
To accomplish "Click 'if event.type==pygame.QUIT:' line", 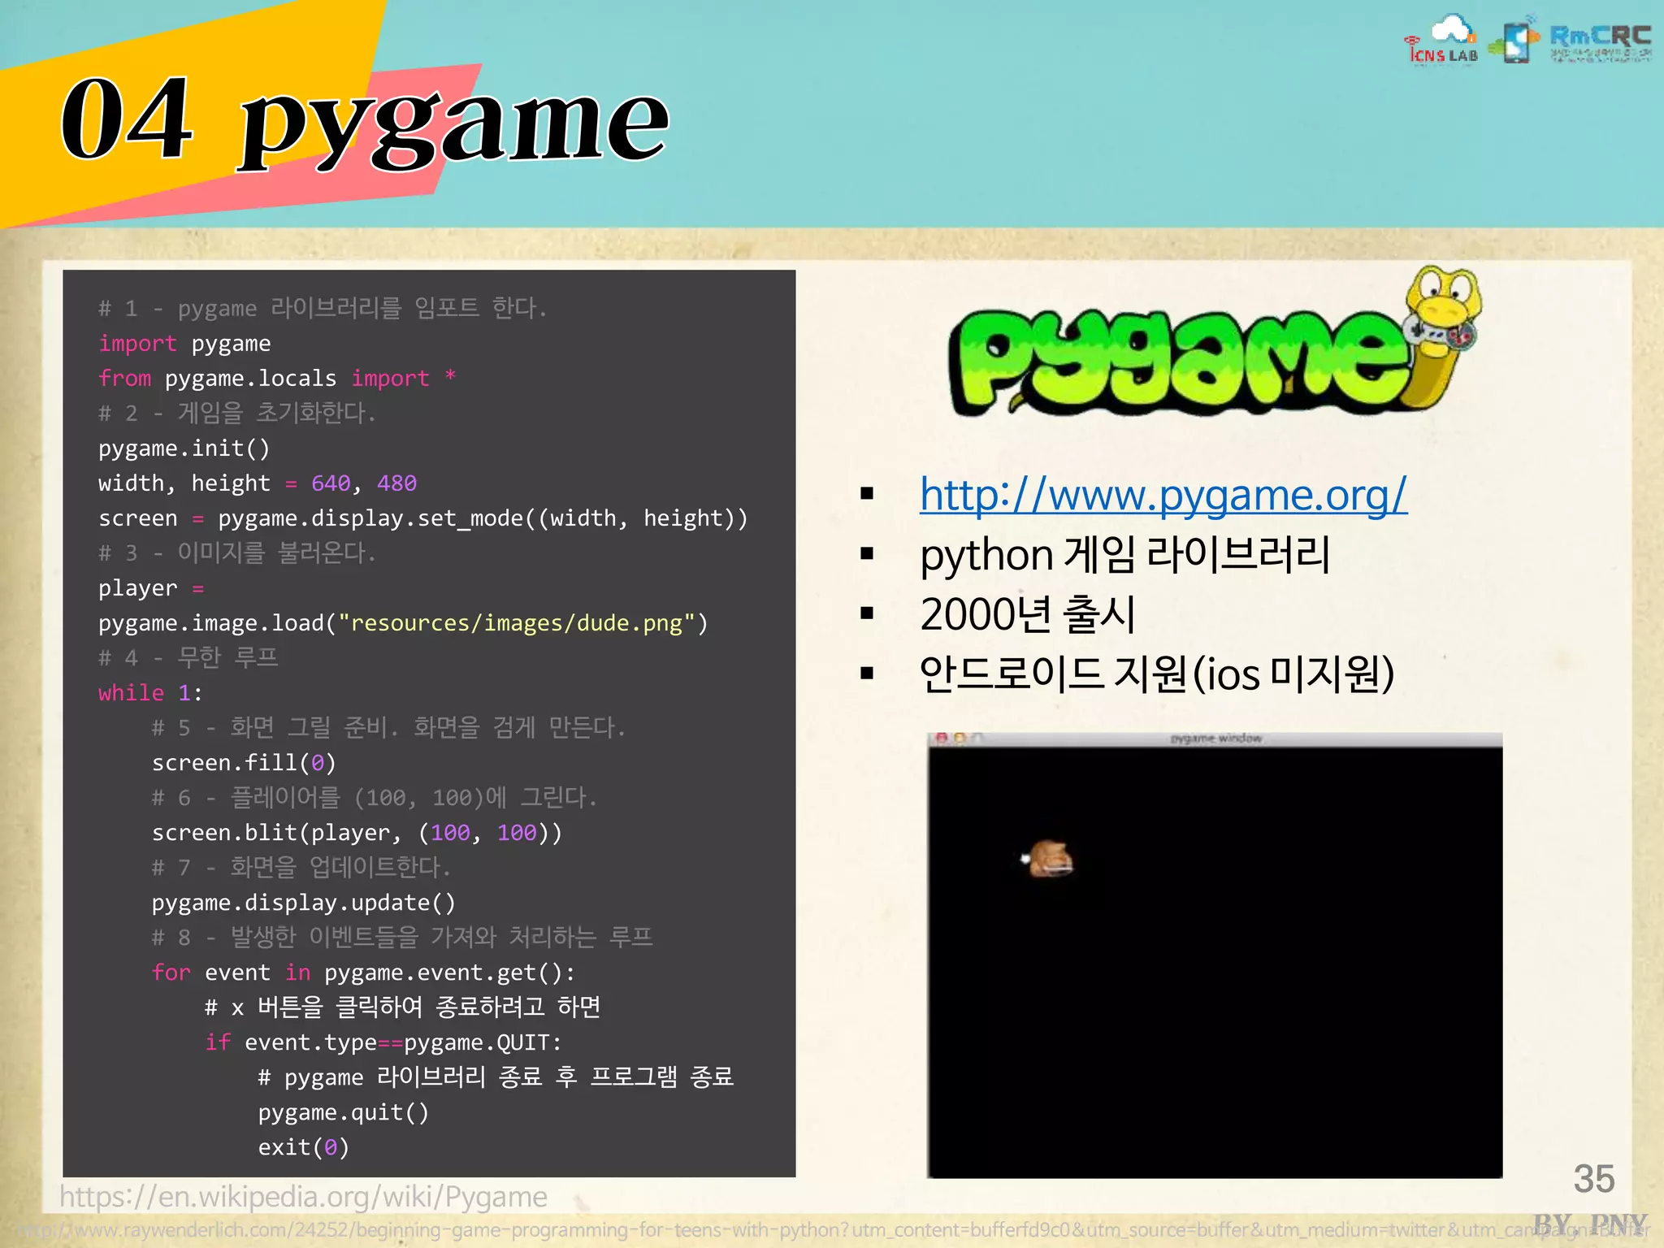I will click(x=383, y=1042).
